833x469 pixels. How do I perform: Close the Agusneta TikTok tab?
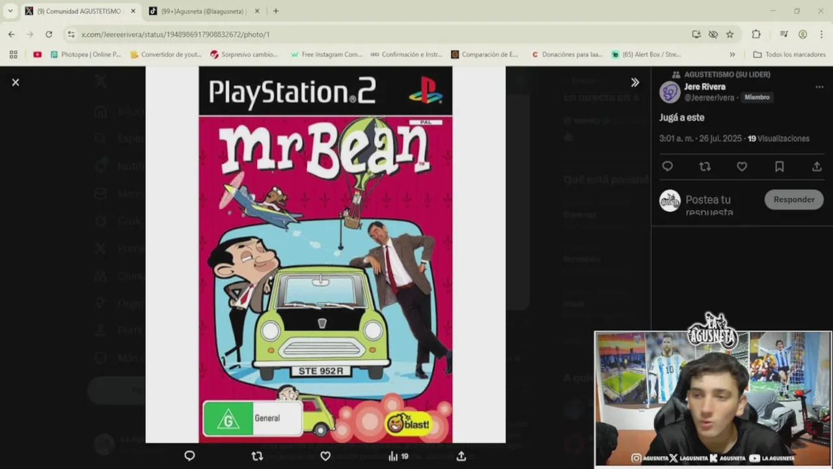pyautogui.click(x=256, y=11)
